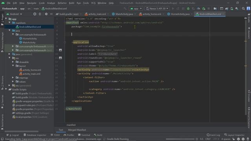
Task: Open the Project Structure toolbar icon
Action: point(215,9)
